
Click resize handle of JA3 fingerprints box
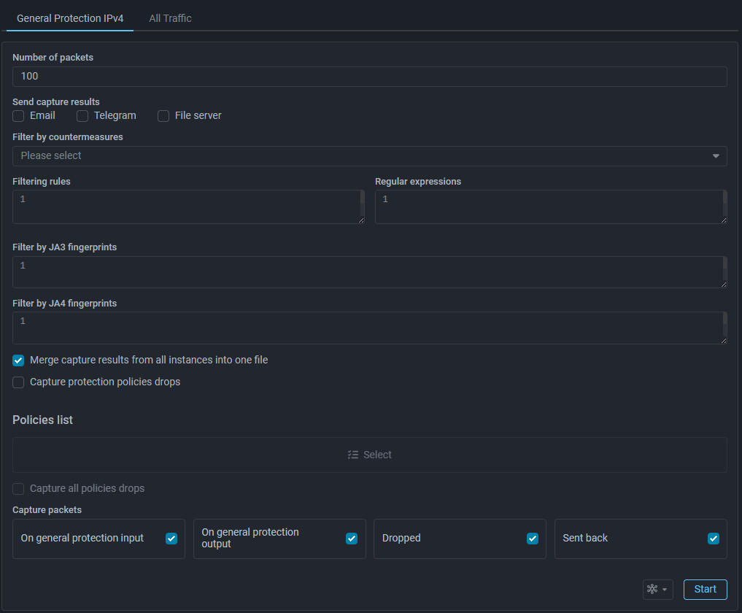[x=723, y=284]
